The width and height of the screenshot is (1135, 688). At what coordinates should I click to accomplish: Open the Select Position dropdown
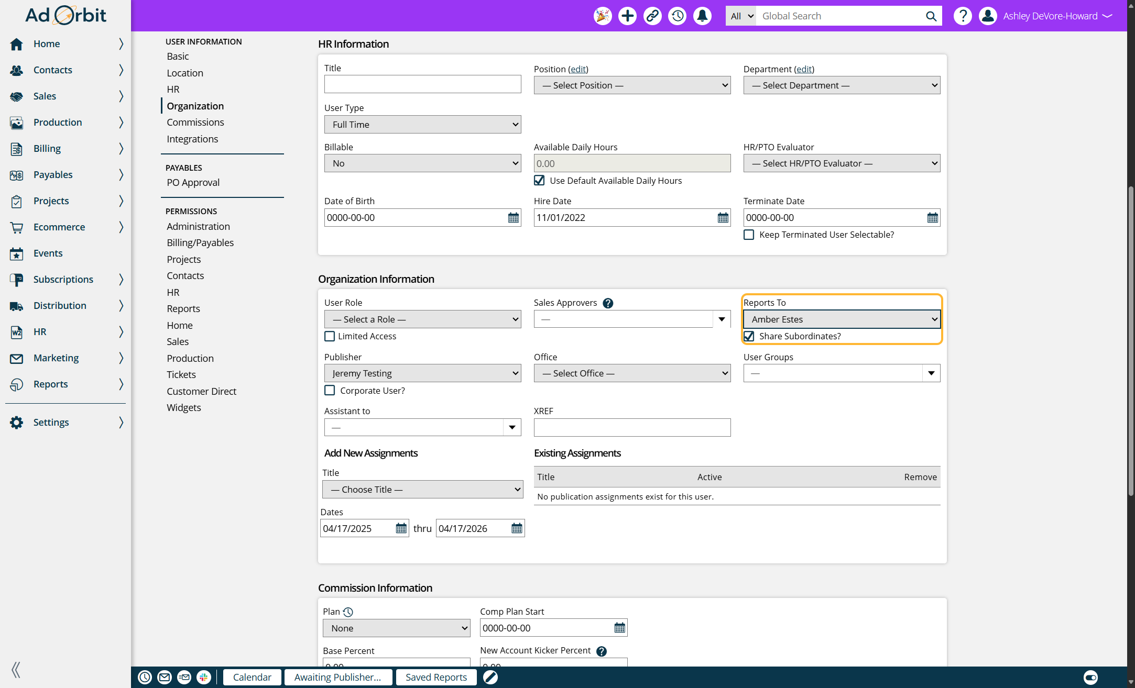coord(632,85)
